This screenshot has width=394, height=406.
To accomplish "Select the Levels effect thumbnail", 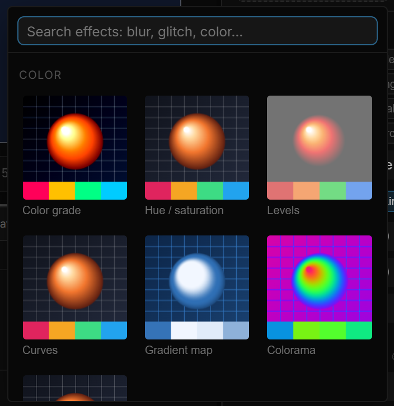I will coord(320,148).
